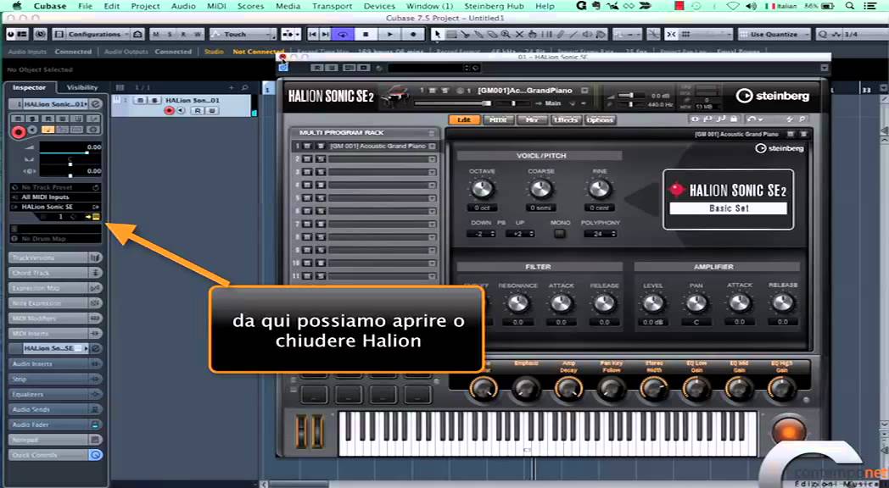The image size is (889, 488).
Task: Expand the Chord Track inspector section
Action: tap(56, 273)
